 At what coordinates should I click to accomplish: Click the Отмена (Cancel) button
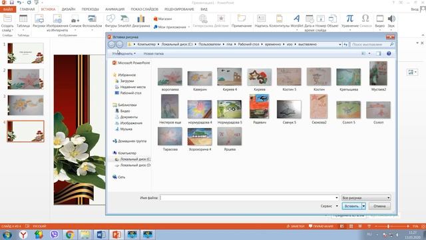[x=379, y=206]
